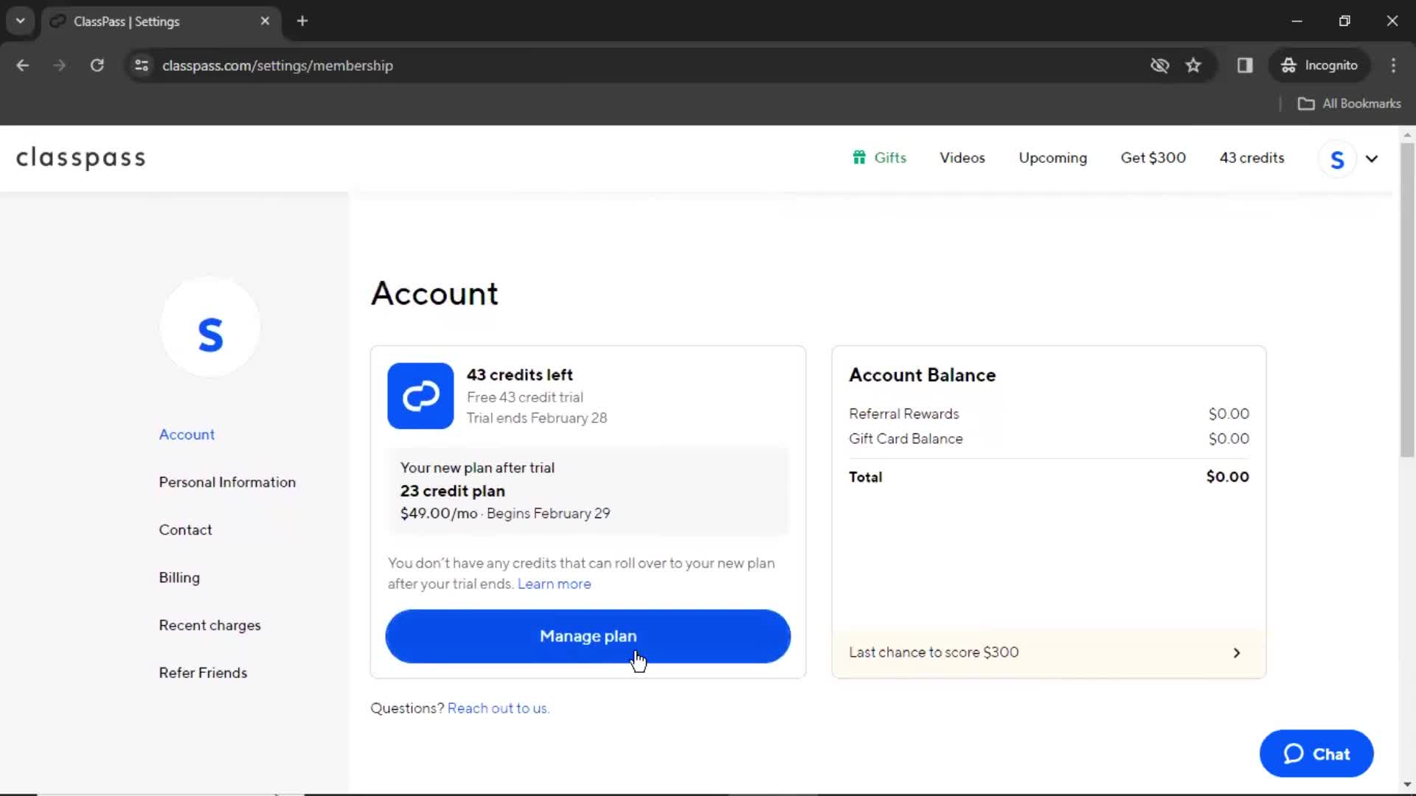
Task: Open the ClassPass membership icon
Action: (420, 396)
